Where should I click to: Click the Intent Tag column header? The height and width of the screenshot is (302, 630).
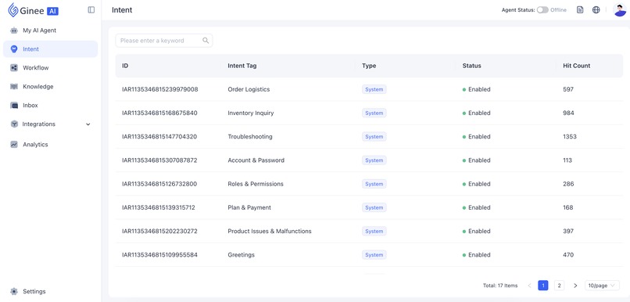click(242, 66)
